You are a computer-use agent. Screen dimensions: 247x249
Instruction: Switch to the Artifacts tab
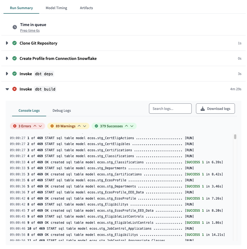(86, 8)
